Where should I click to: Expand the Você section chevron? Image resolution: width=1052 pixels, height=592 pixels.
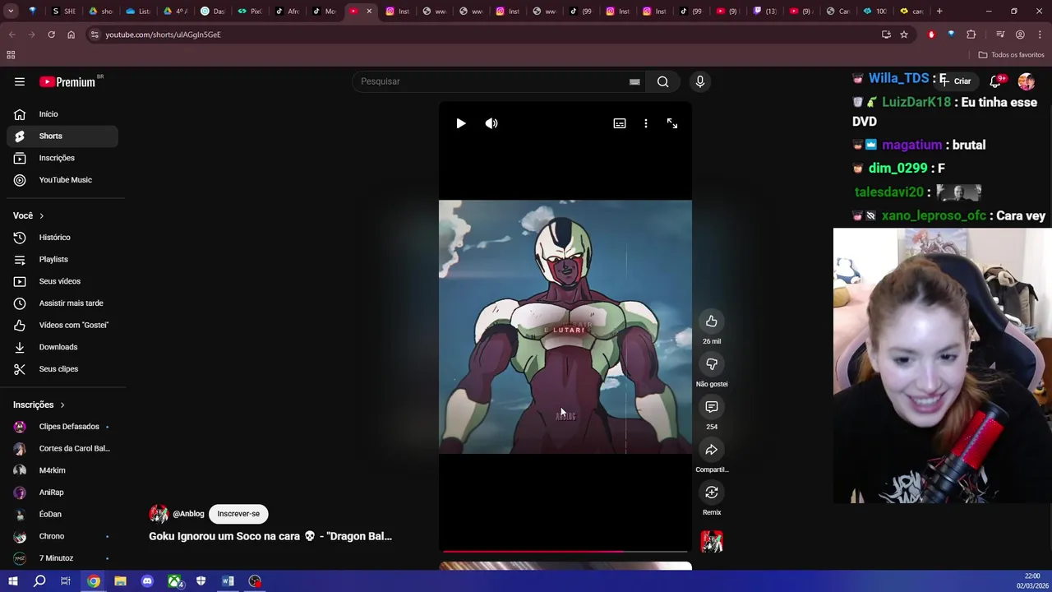tap(41, 215)
